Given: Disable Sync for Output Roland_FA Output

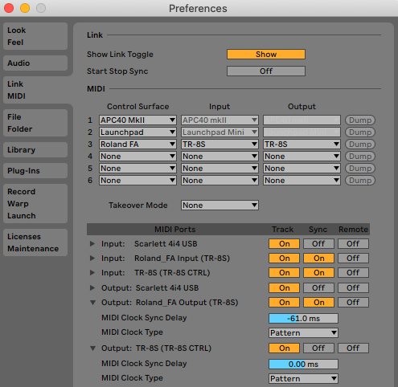Looking at the screenshot, I should 318,303.
